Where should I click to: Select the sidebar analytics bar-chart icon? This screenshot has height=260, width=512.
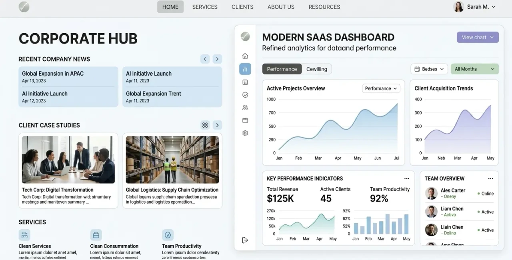(x=245, y=69)
